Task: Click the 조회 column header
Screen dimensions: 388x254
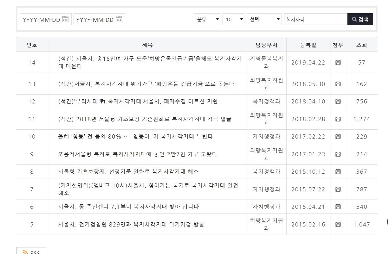Action: point(361,45)
